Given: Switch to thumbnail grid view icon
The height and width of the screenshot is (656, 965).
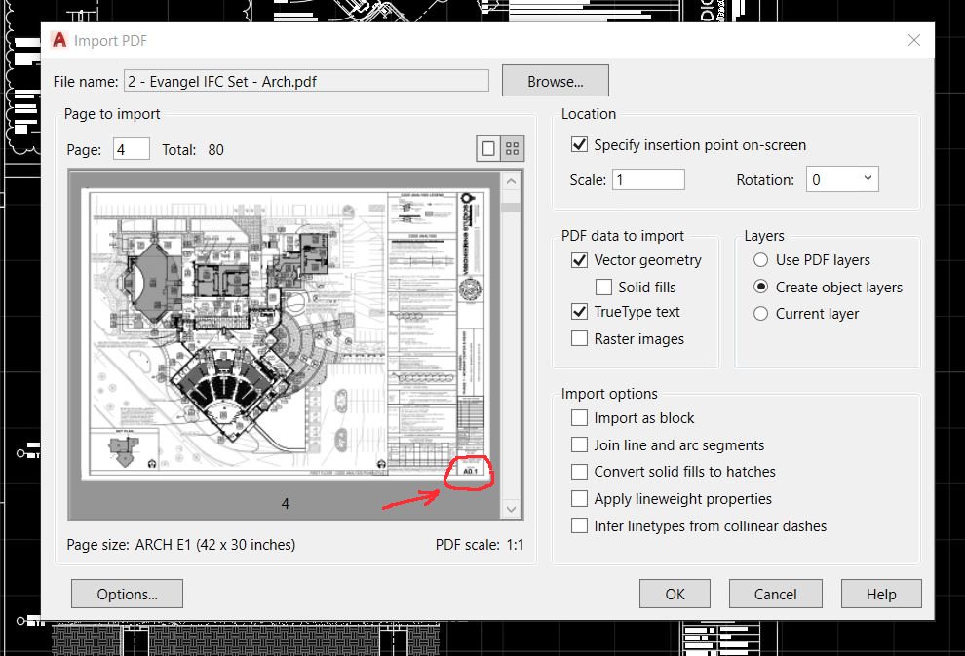Looking at the screenshot, I should click(x=512, y=148).
